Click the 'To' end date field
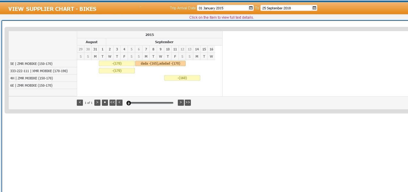Image resolution: width=408 pixels, height=192 pixels. [x=286, y=8]
